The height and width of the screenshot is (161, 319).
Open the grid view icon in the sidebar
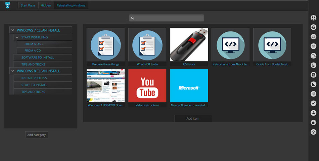313,18
